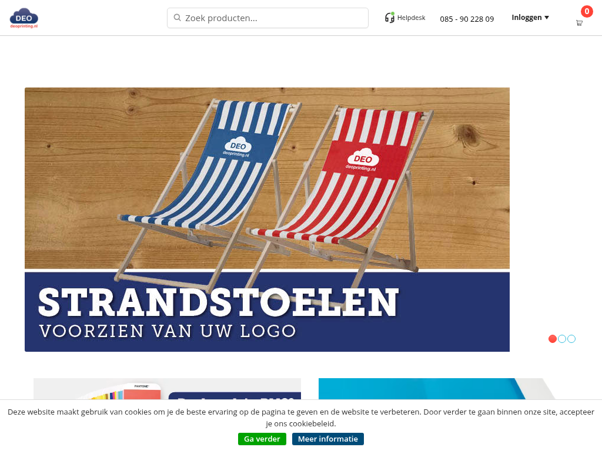Open the Strandstoelen banner headline

[219, 302]
